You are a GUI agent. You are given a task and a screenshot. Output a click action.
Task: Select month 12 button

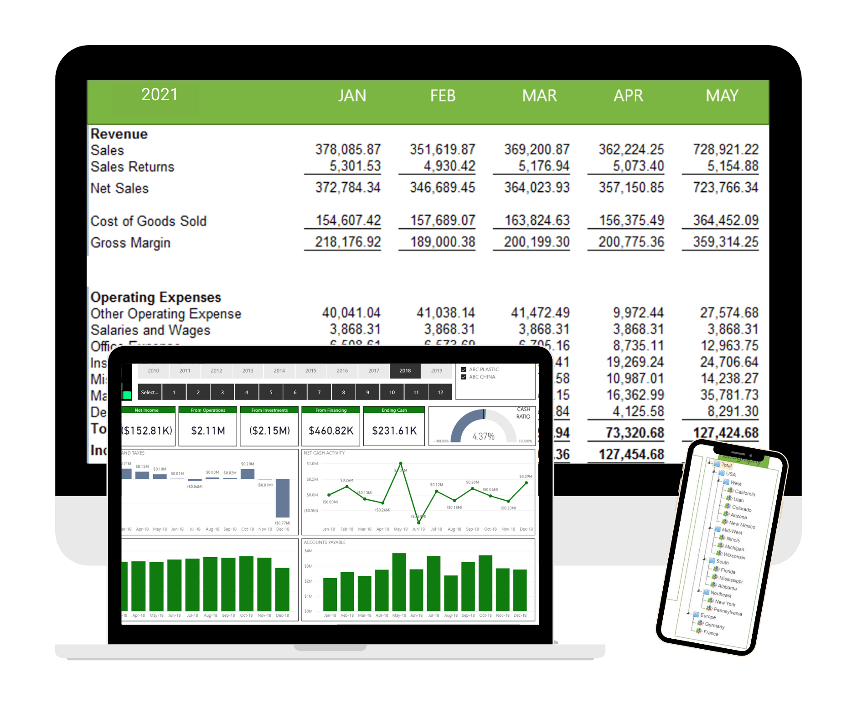point(440,392)
